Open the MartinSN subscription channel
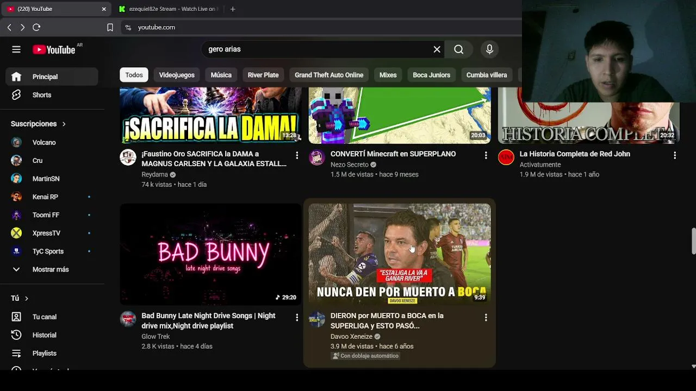This screenshot has width=696, height=391. [52, 179]
